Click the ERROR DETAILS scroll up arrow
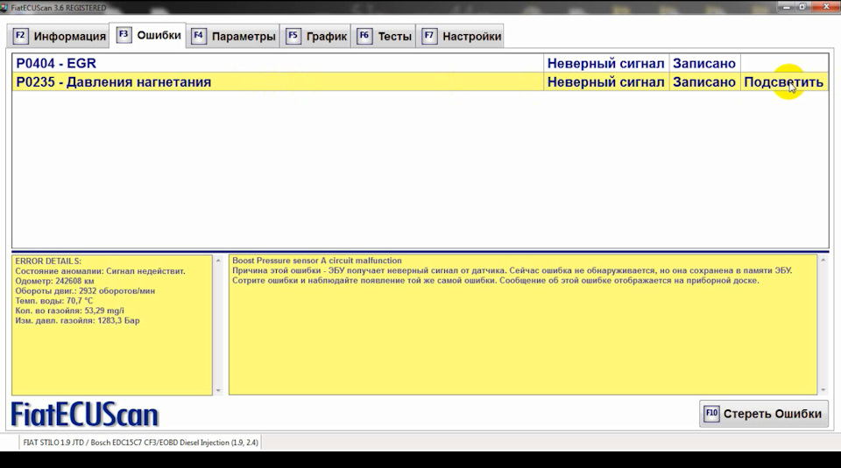This screenshot has height=468, width=841. [218, 261]
